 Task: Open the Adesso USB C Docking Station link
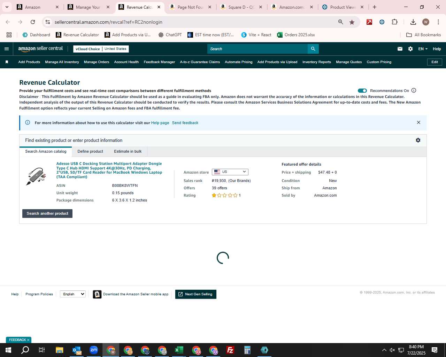(109, 170)
